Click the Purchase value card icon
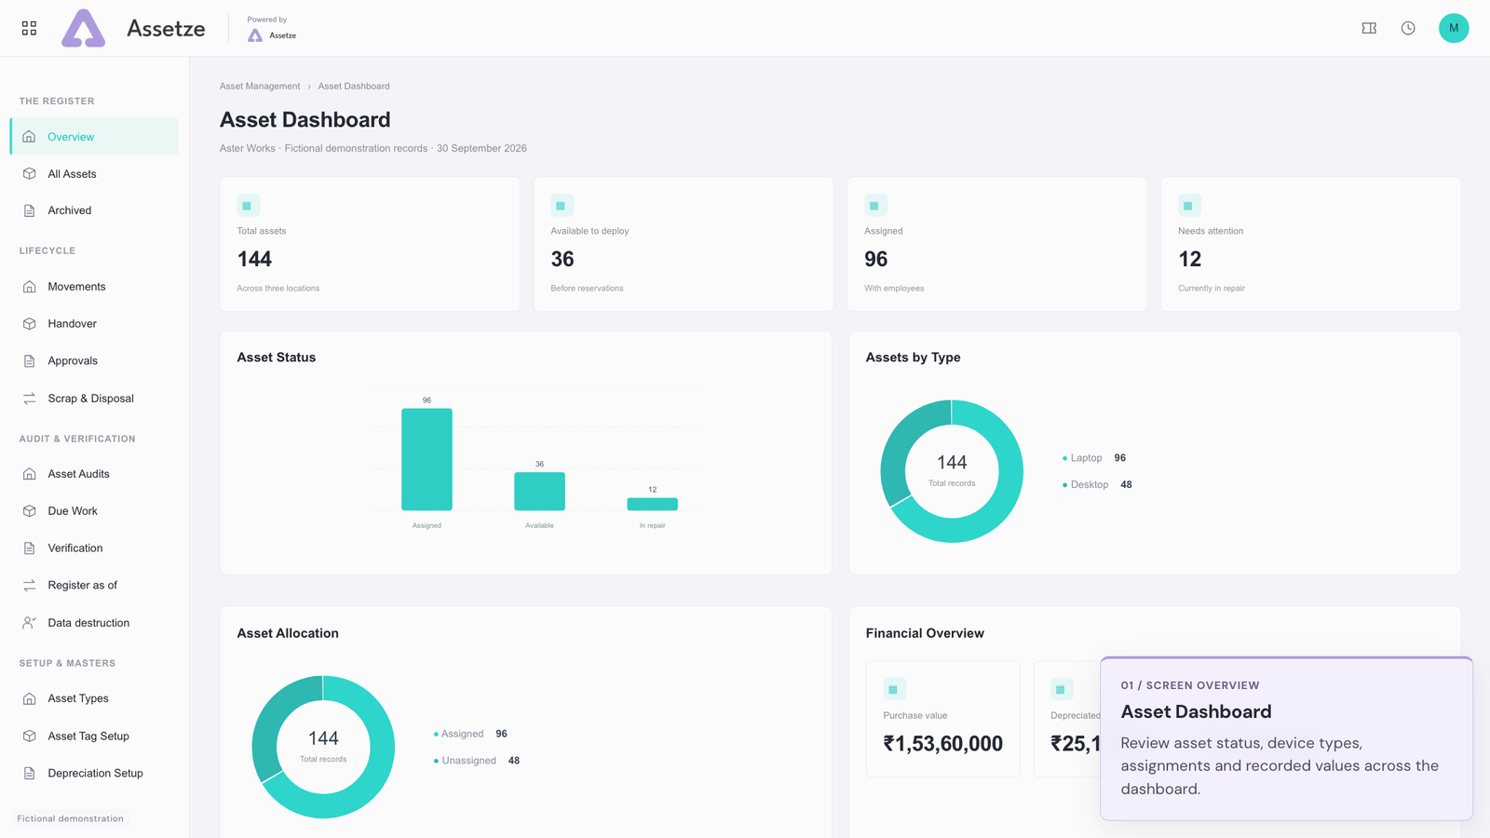 (x=894, y=689)
